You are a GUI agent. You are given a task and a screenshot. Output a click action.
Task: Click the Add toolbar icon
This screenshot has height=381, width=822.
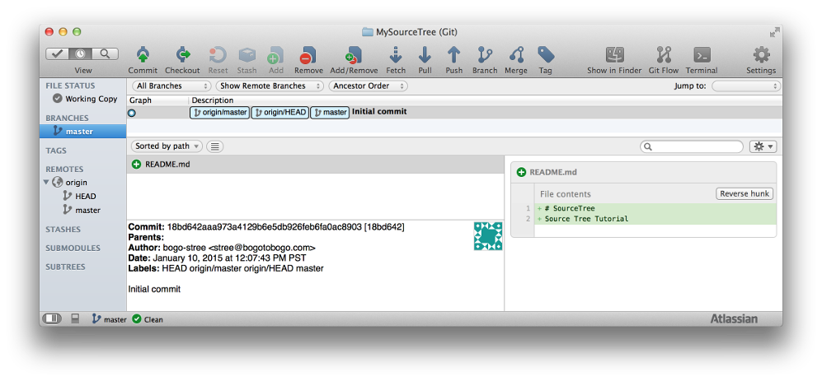(x=275, y=55)
